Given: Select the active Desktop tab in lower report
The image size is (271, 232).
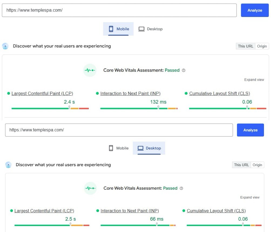Looking at the screenshot, I should (x=149, y=148).
